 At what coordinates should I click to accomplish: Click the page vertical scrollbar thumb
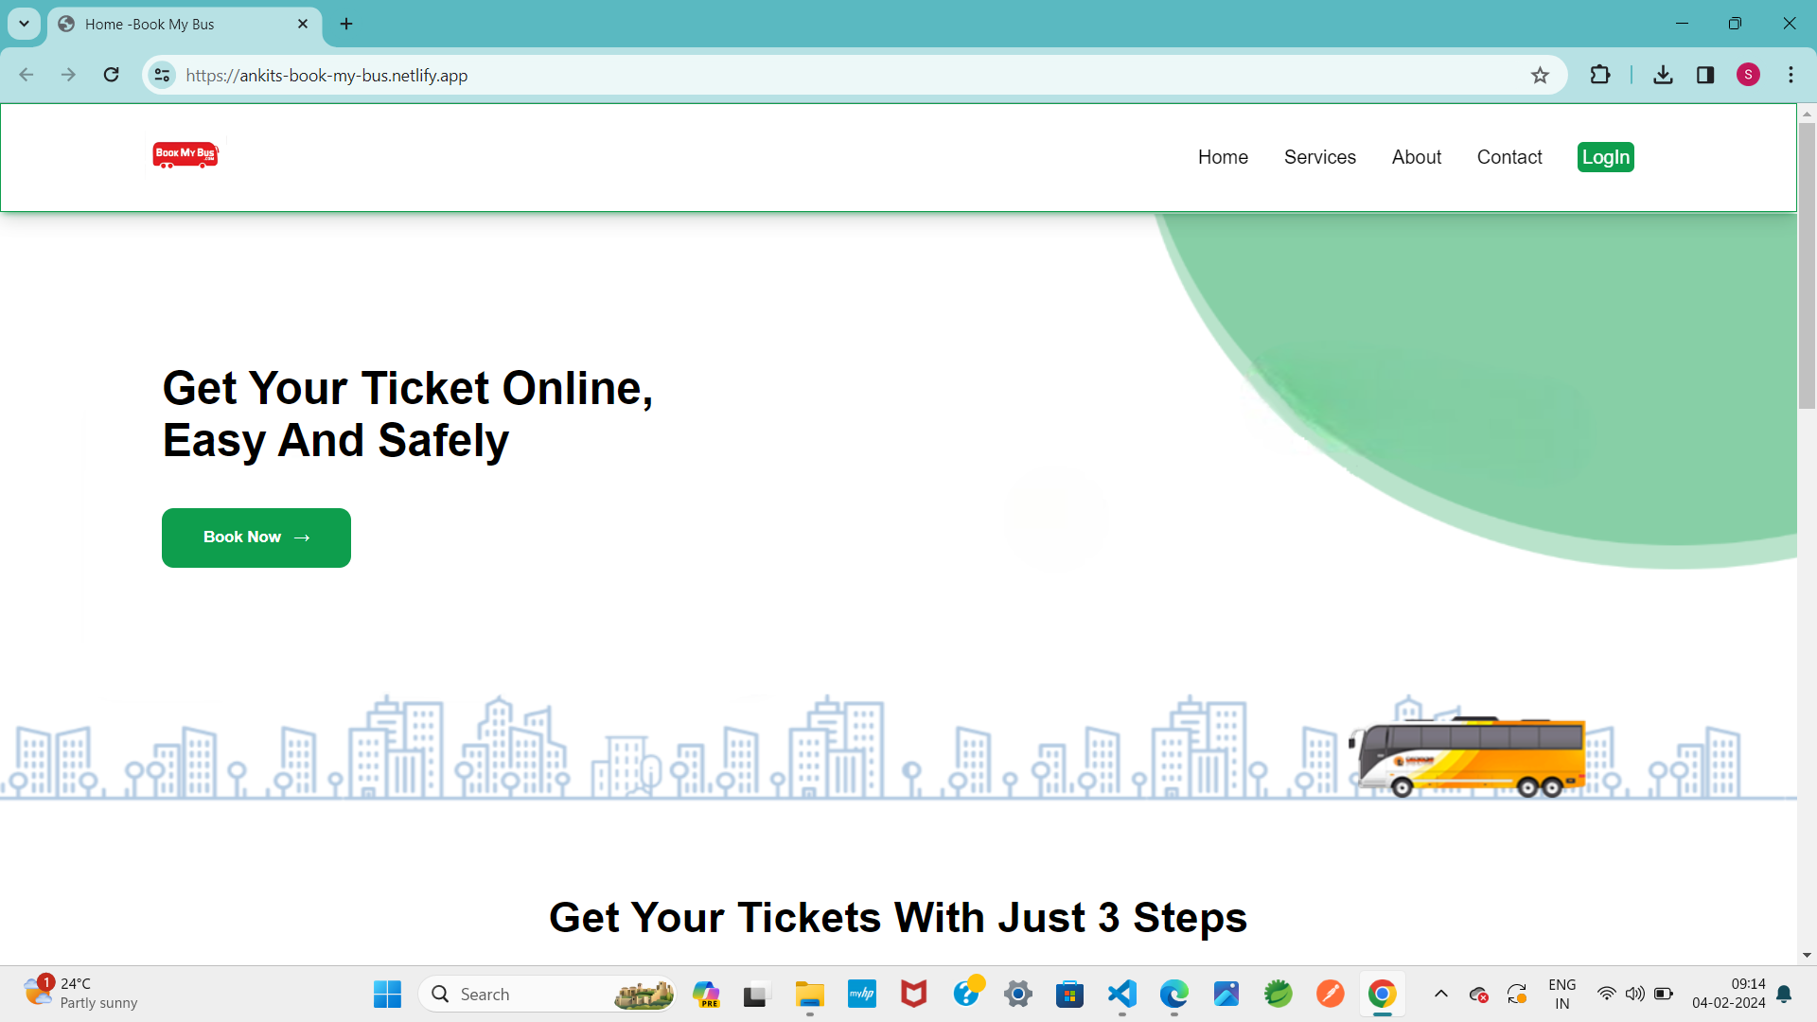point(1807,265)
